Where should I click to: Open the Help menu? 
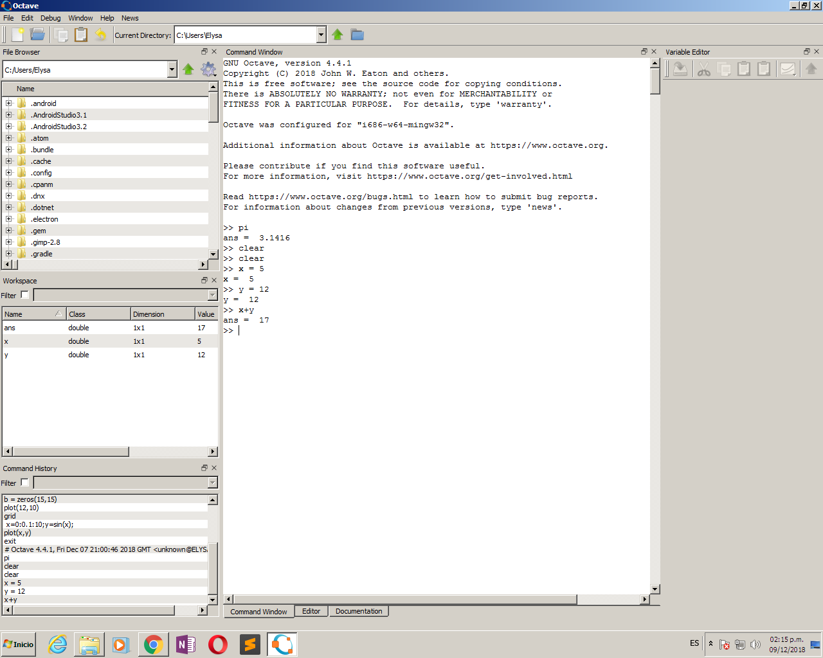107,18
